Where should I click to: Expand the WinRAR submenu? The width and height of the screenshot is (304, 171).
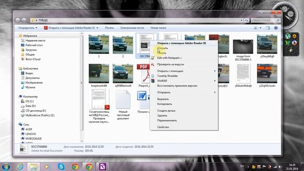click(x=184, y=81)
